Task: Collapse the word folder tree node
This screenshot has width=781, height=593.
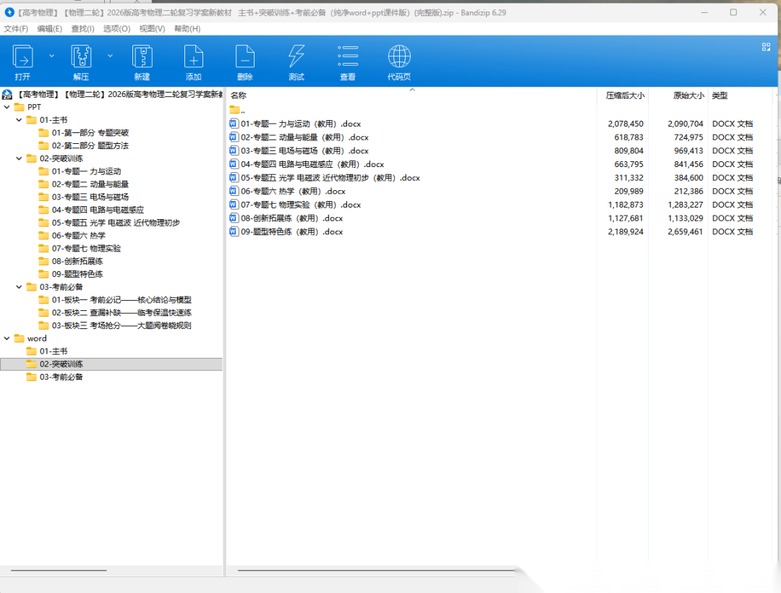Action: (x=7, y=338)
